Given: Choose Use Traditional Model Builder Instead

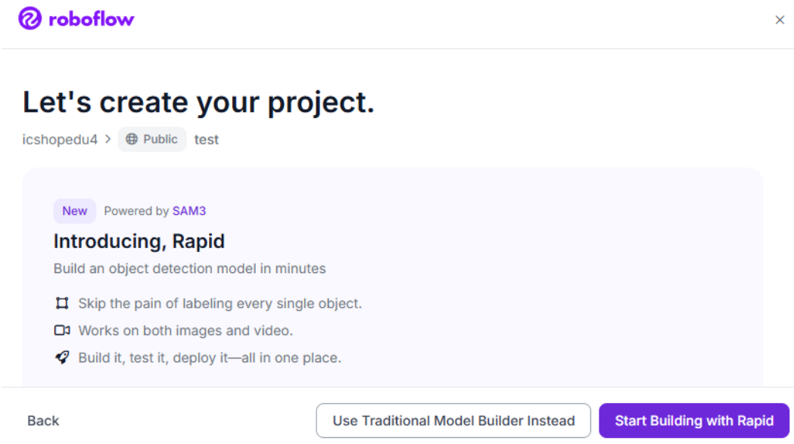Looking at the screenshot, I should point(453,421).
